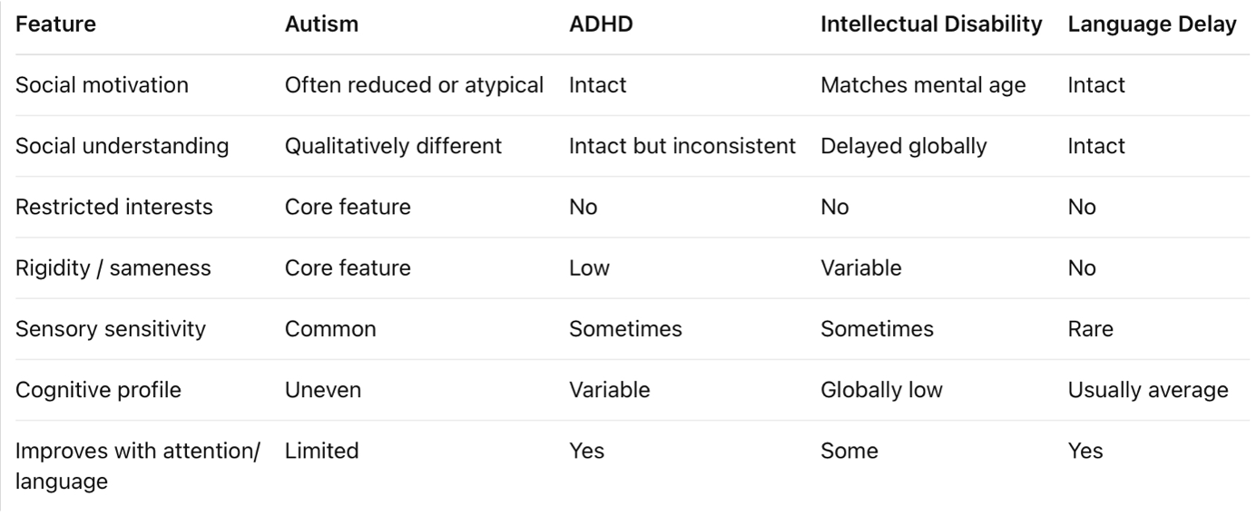
Task: Click the 'Often reduced or atypical' cell
Action: pos(414,85)
